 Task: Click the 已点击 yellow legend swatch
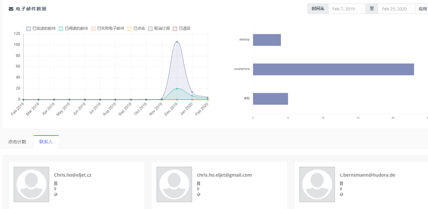click(130, 28)
